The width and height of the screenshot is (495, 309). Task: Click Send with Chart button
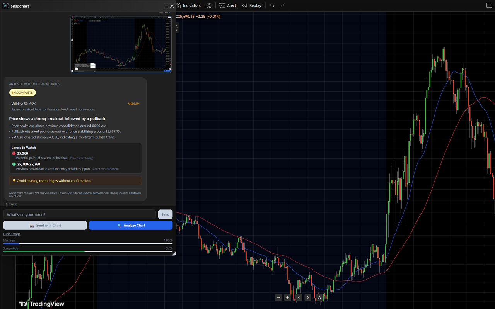45,225
